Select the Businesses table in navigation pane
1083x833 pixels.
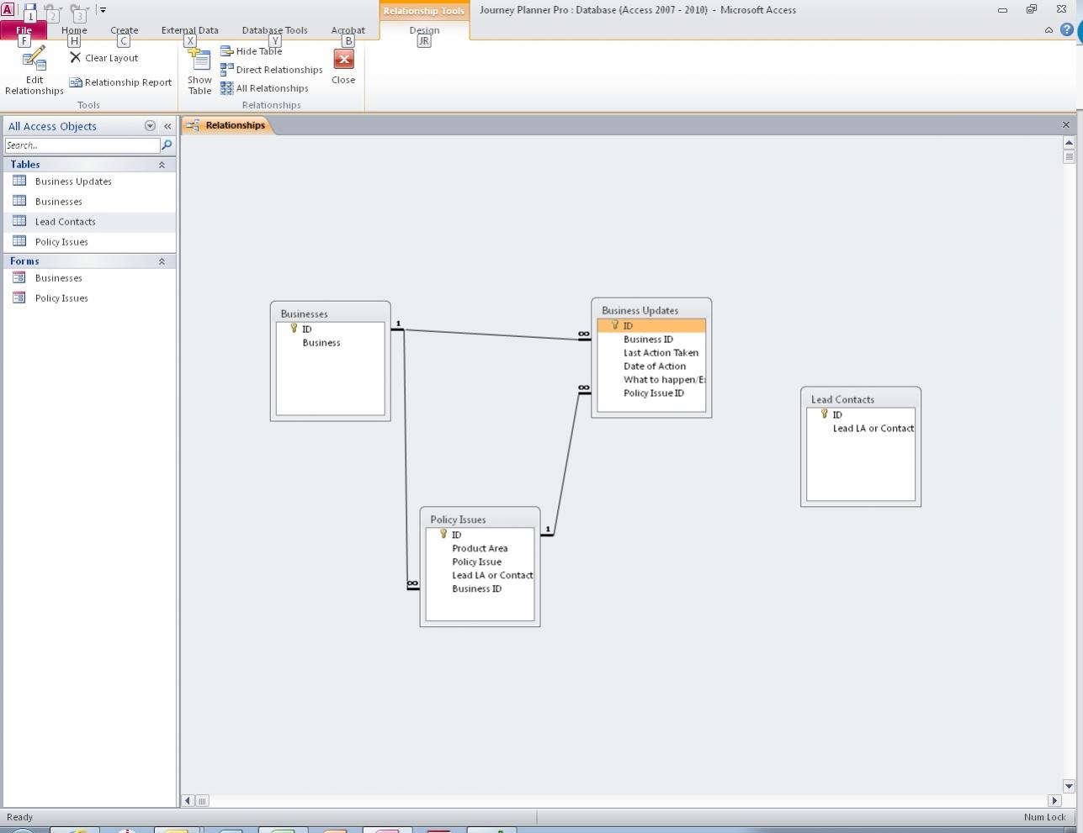[89, 202]
